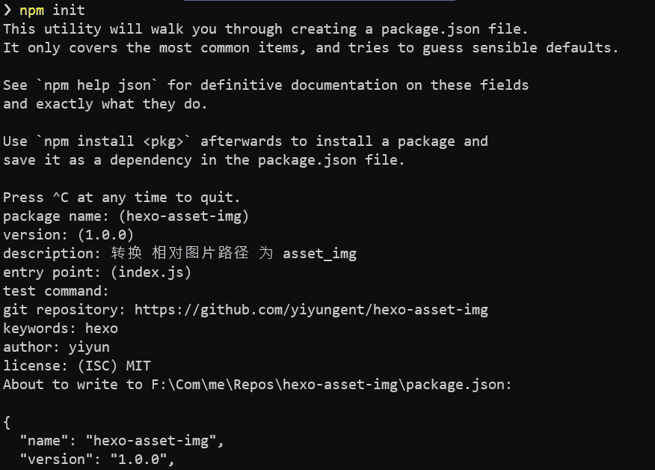Click the license value MIT
655x470 pixels.
(138, 366)
